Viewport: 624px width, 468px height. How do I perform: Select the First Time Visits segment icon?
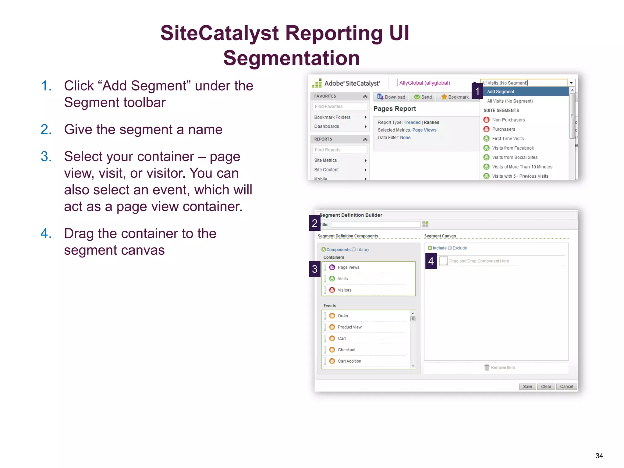pyautogui.click(x=486, y=139)
